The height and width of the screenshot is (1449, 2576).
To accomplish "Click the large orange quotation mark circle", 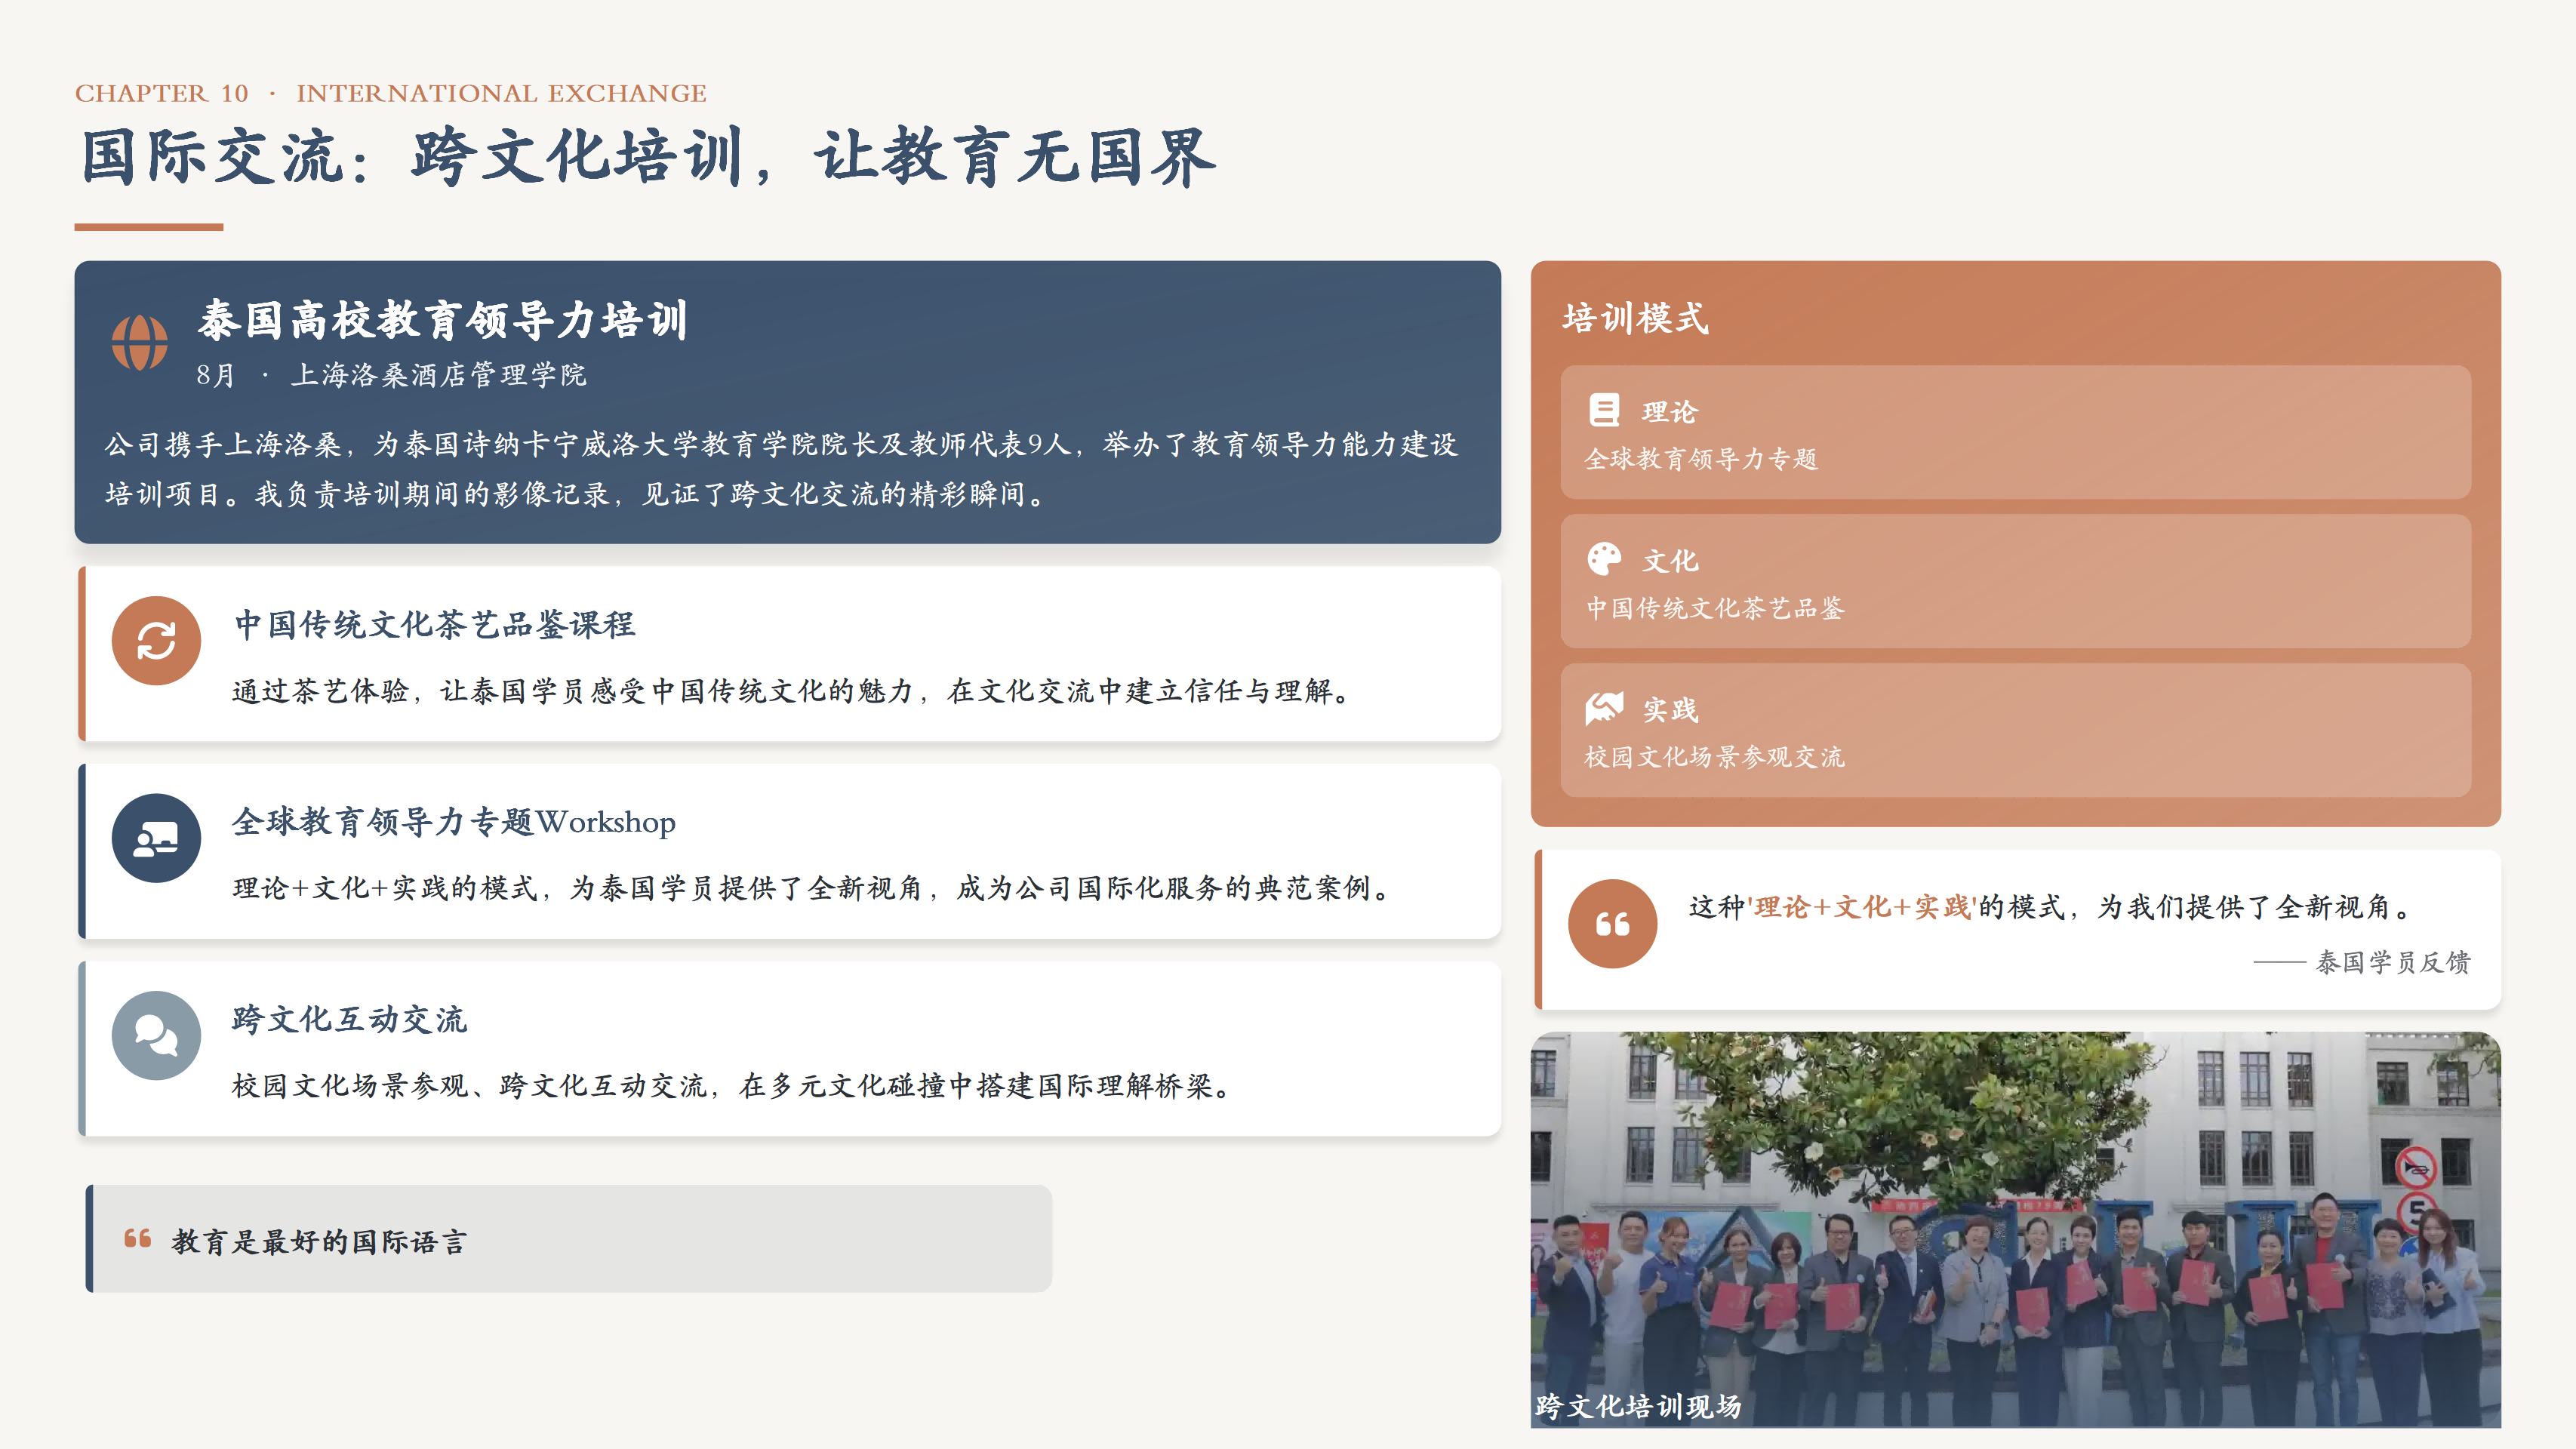I will (1612, 923).
